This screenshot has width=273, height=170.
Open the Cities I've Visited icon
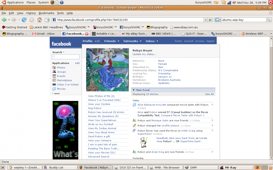54,85
